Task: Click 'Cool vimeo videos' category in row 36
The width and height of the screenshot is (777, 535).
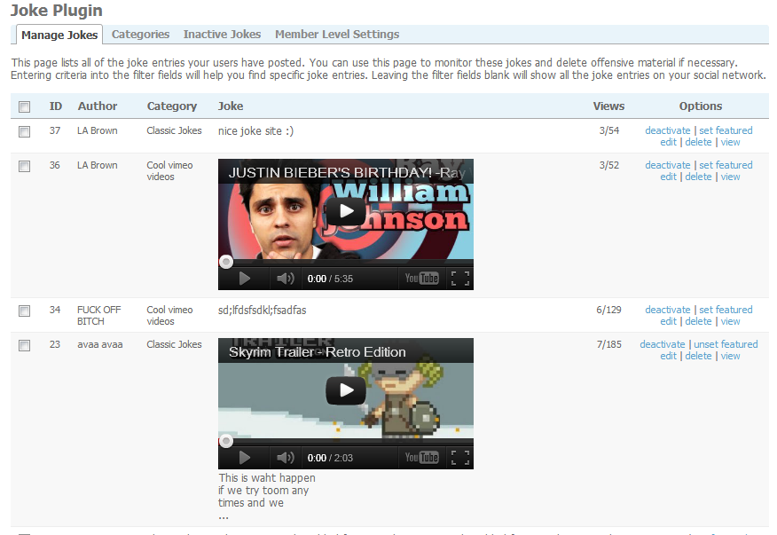Action: tap(169, 171)
